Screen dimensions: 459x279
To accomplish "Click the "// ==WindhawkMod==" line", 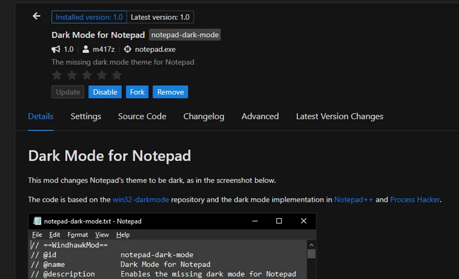I will pyautogui.click(x=69, y=245).
